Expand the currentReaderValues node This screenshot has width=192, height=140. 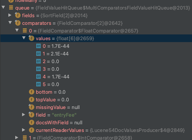(24, 130)
